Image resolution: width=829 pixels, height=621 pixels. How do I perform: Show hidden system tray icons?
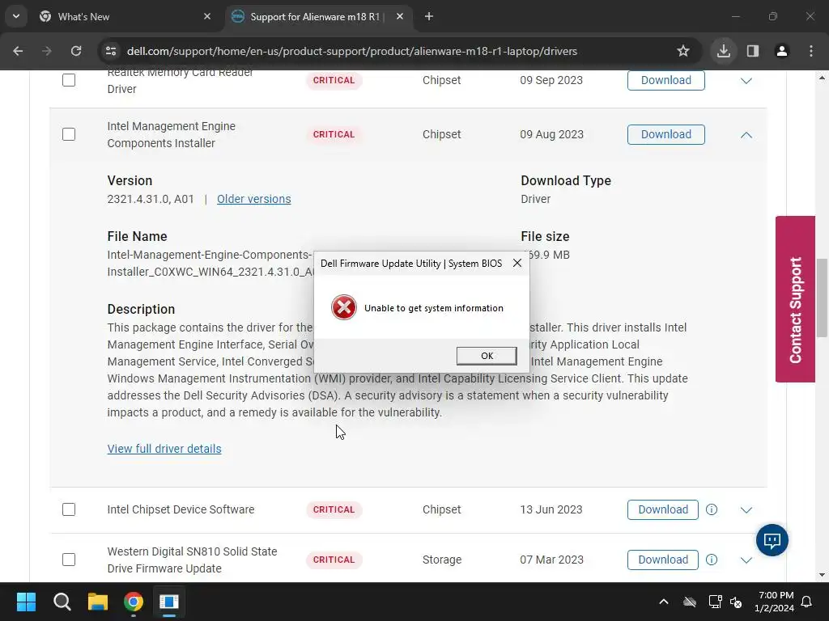664,602
